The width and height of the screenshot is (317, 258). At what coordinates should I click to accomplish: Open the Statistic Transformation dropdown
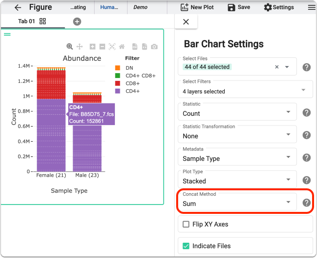(237, 134)
